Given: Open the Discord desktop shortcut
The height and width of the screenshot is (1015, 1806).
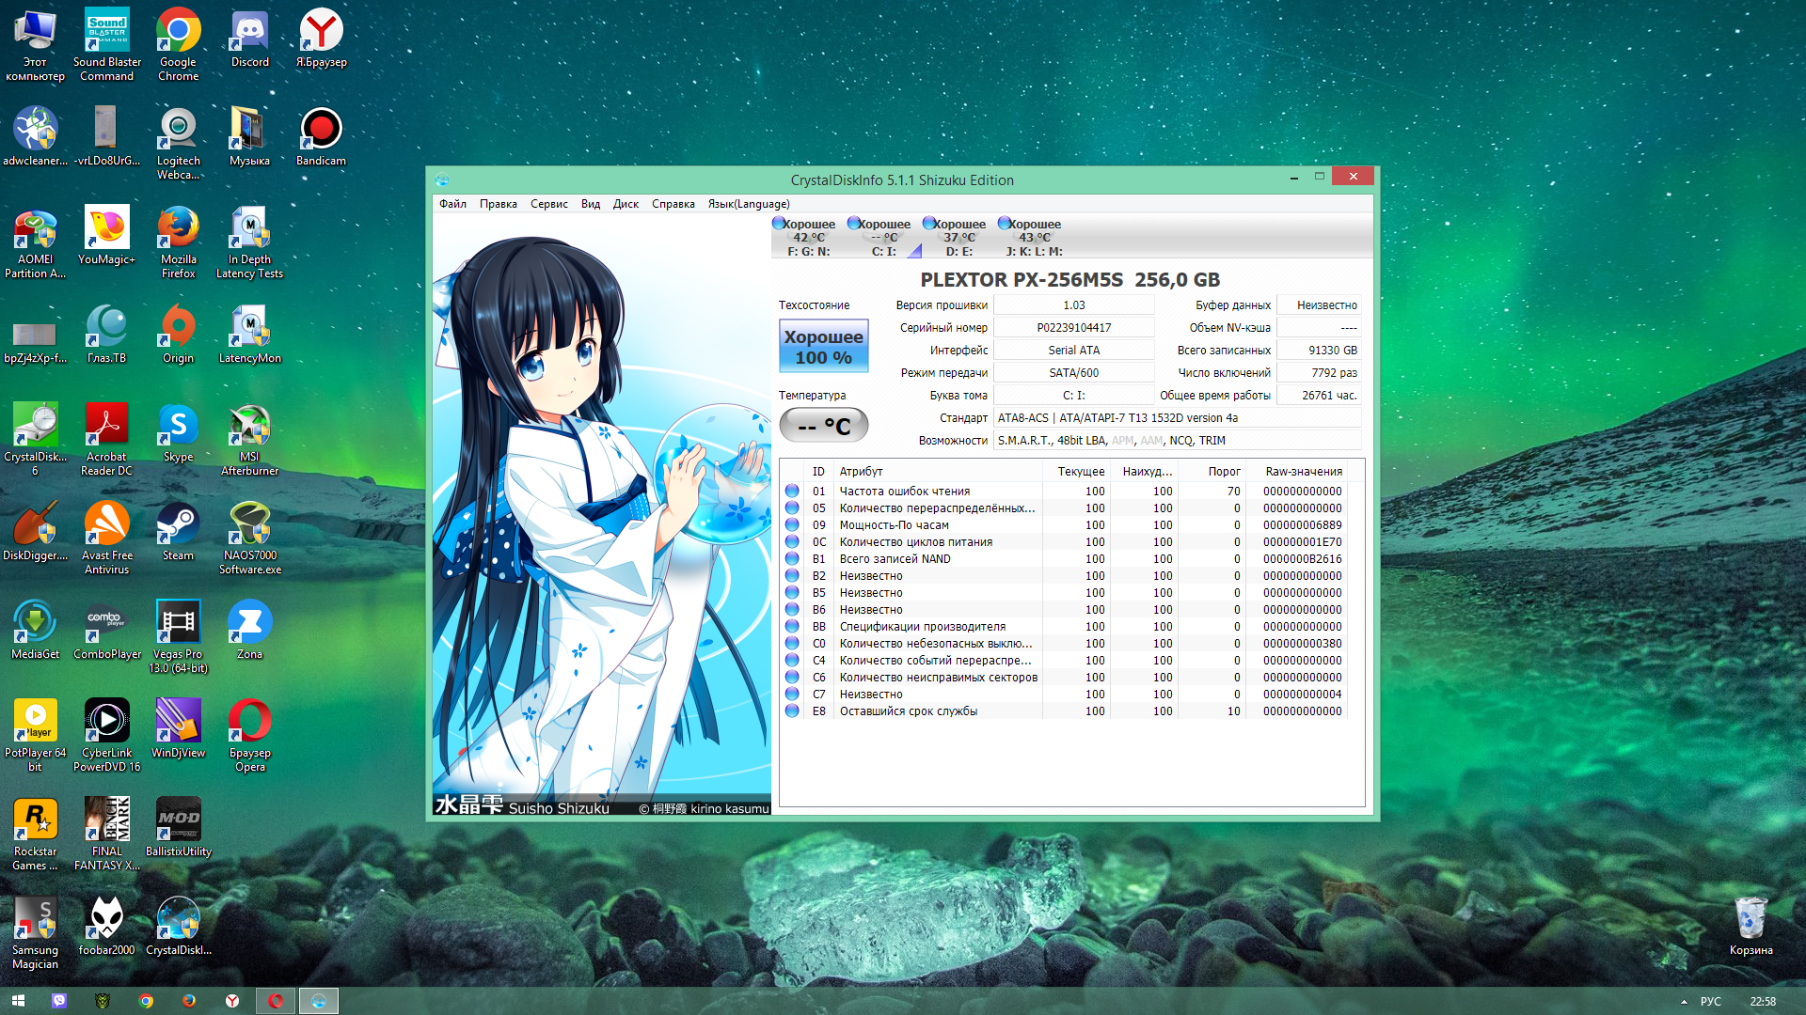Looking at the screenshot, I should [249, 39].
